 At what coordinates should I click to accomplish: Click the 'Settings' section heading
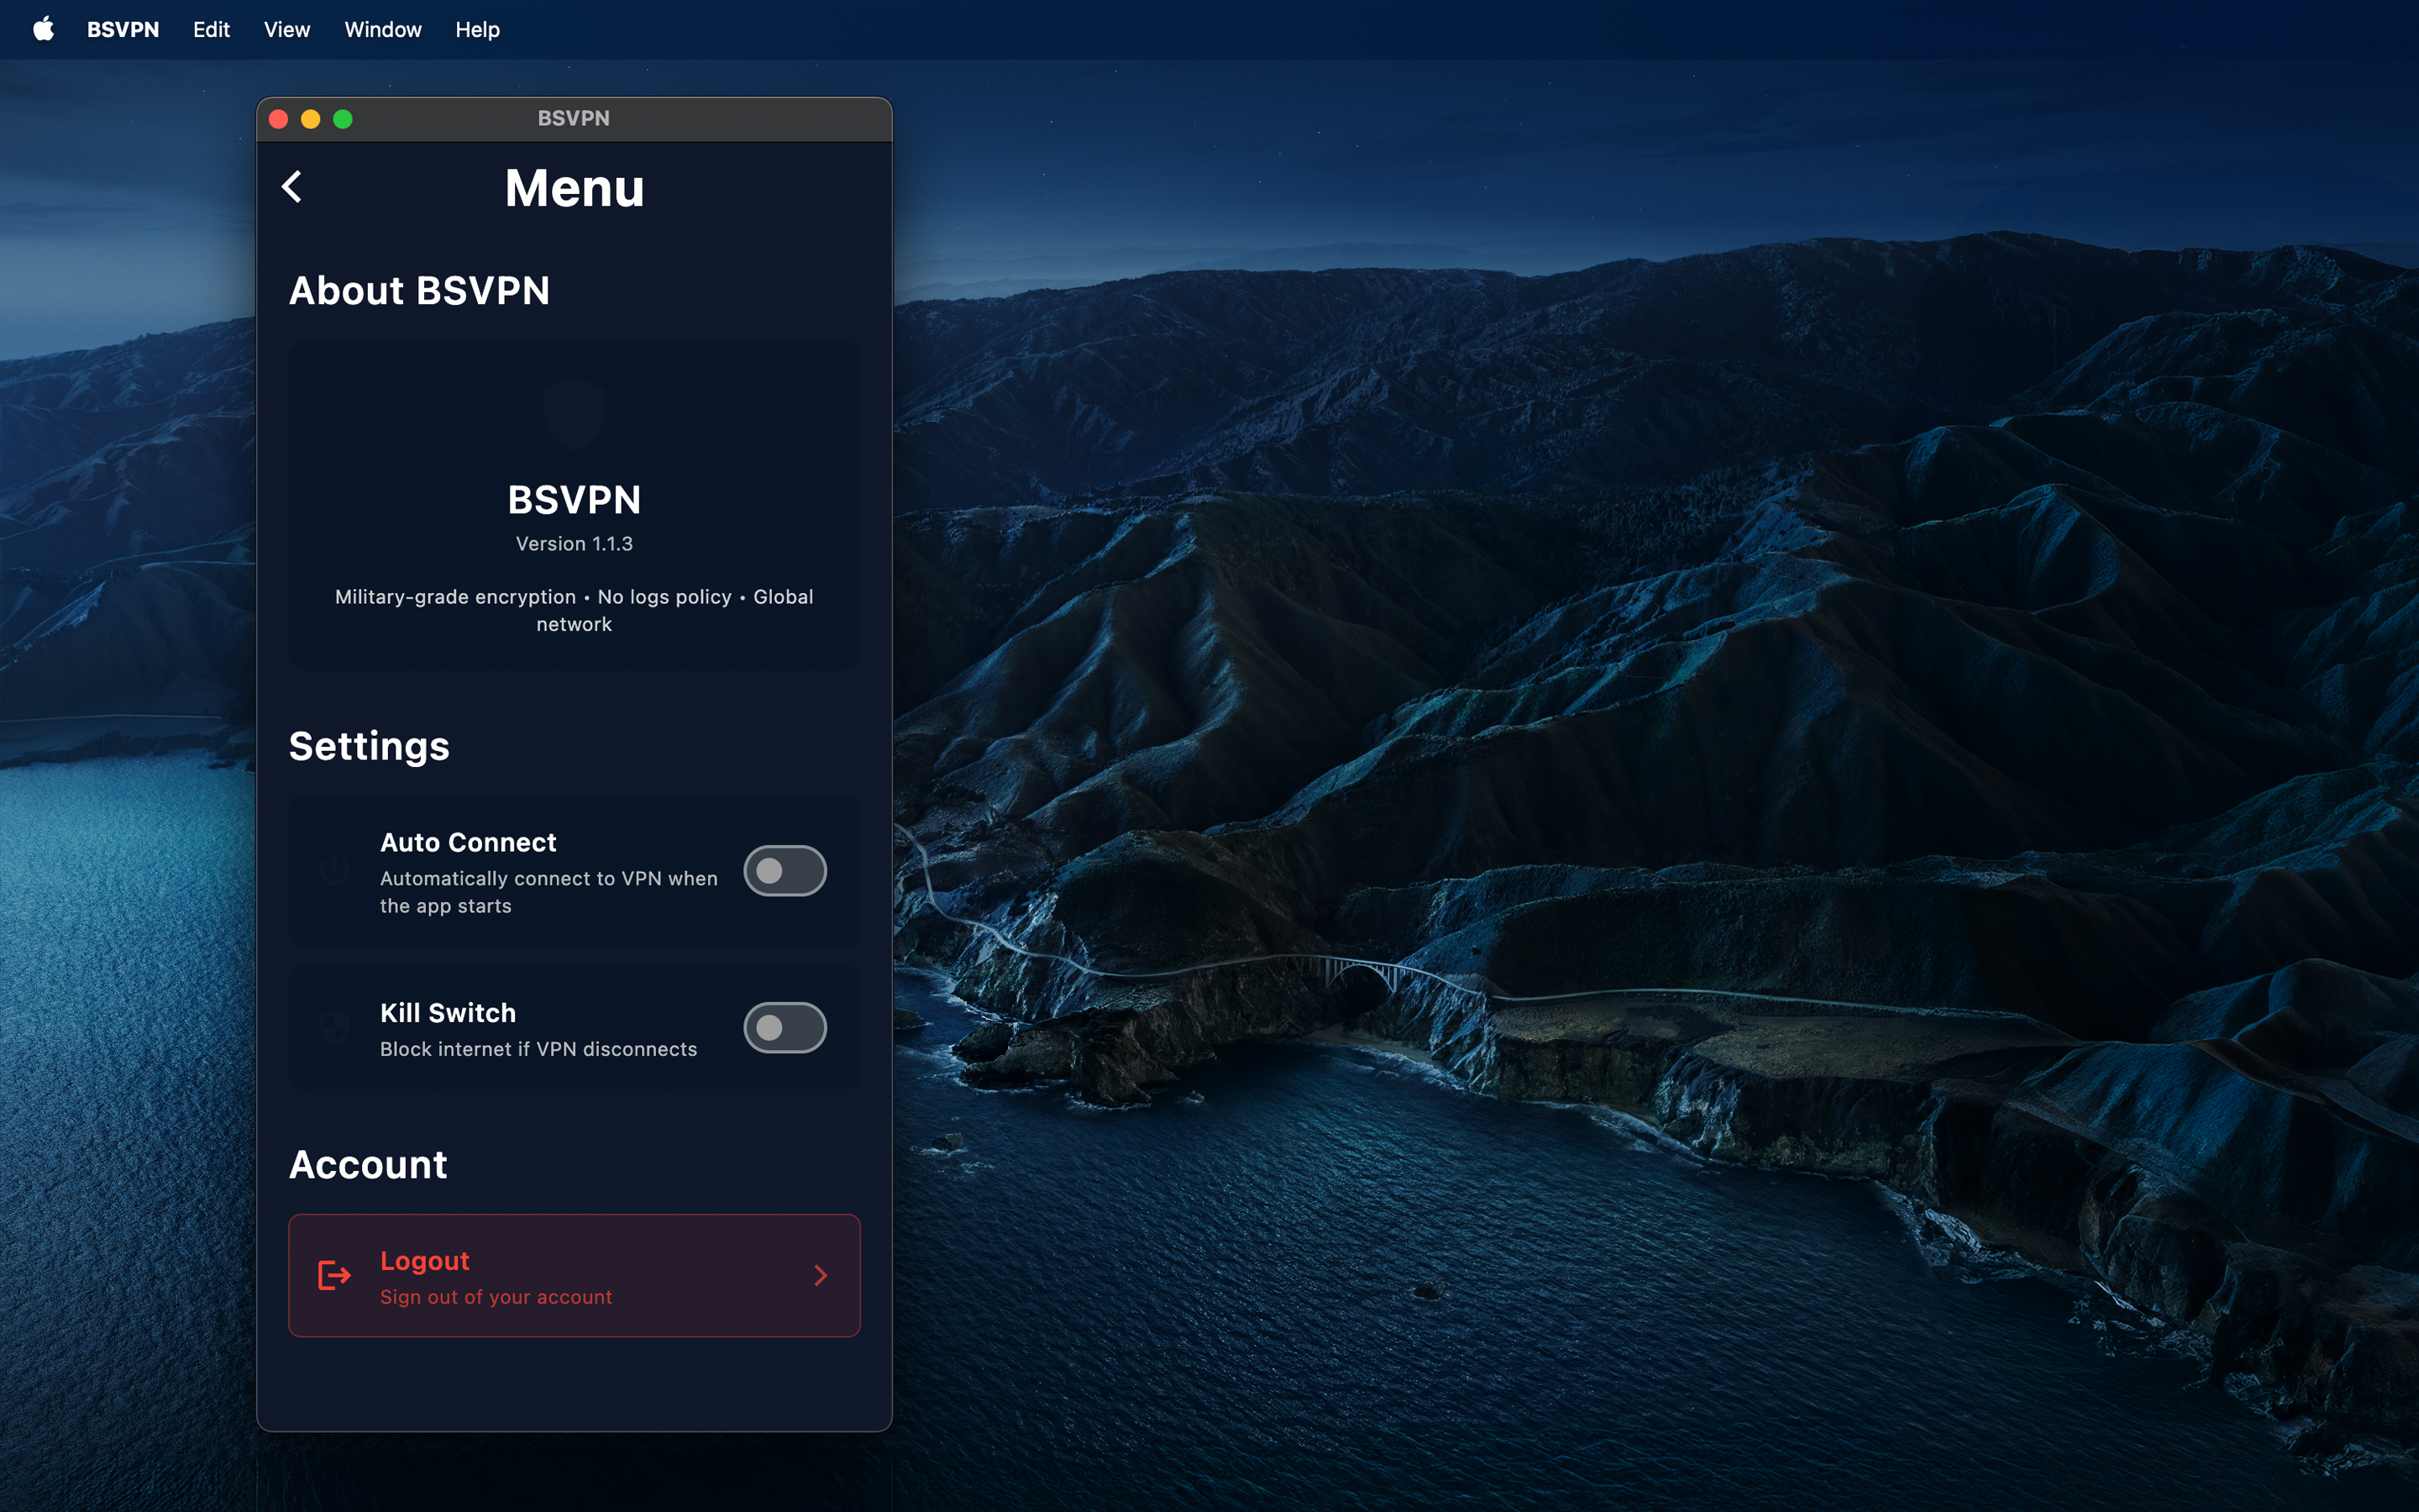pyautogui.click(x=369, y=746)
